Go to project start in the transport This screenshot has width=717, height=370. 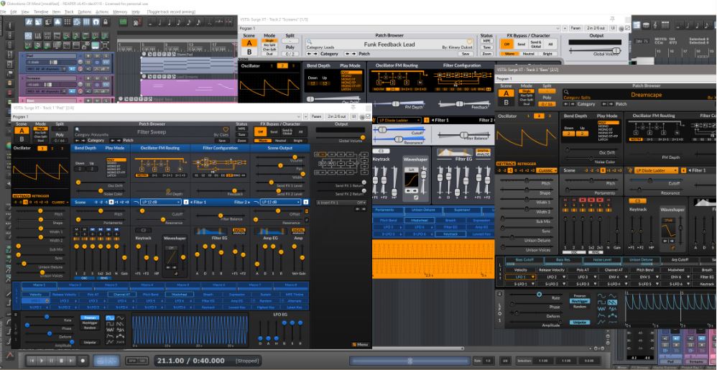tap(32, 361)
